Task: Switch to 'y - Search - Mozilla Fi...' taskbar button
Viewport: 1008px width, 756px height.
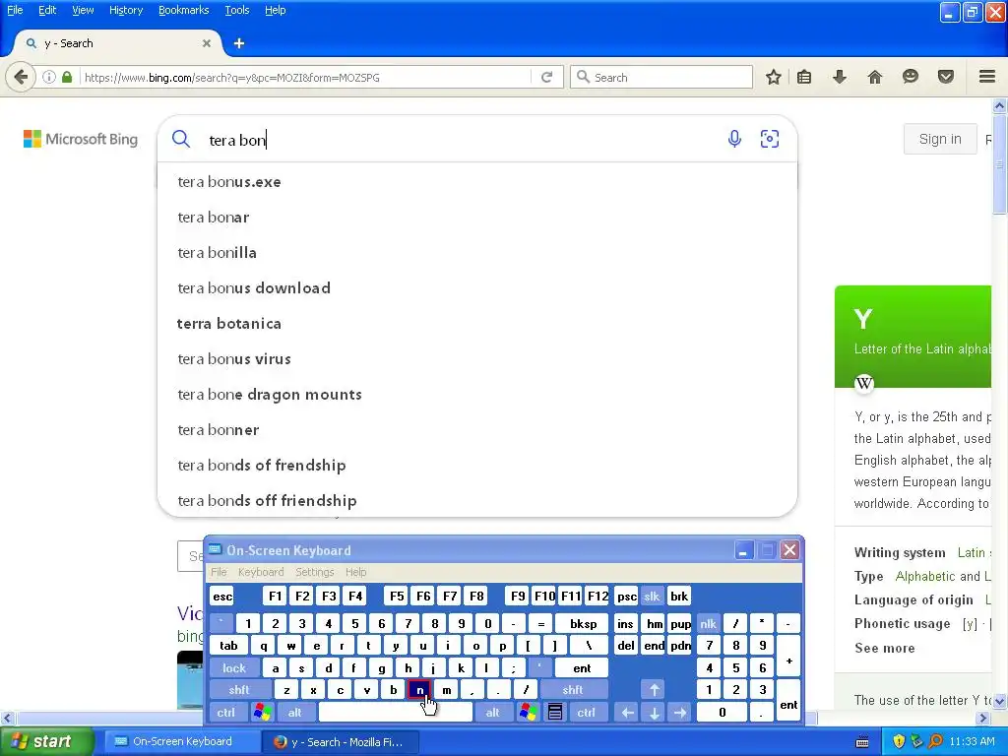Action: coord(341,742)
